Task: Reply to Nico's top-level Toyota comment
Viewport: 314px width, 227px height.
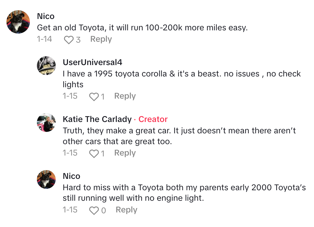Action: 101,39
